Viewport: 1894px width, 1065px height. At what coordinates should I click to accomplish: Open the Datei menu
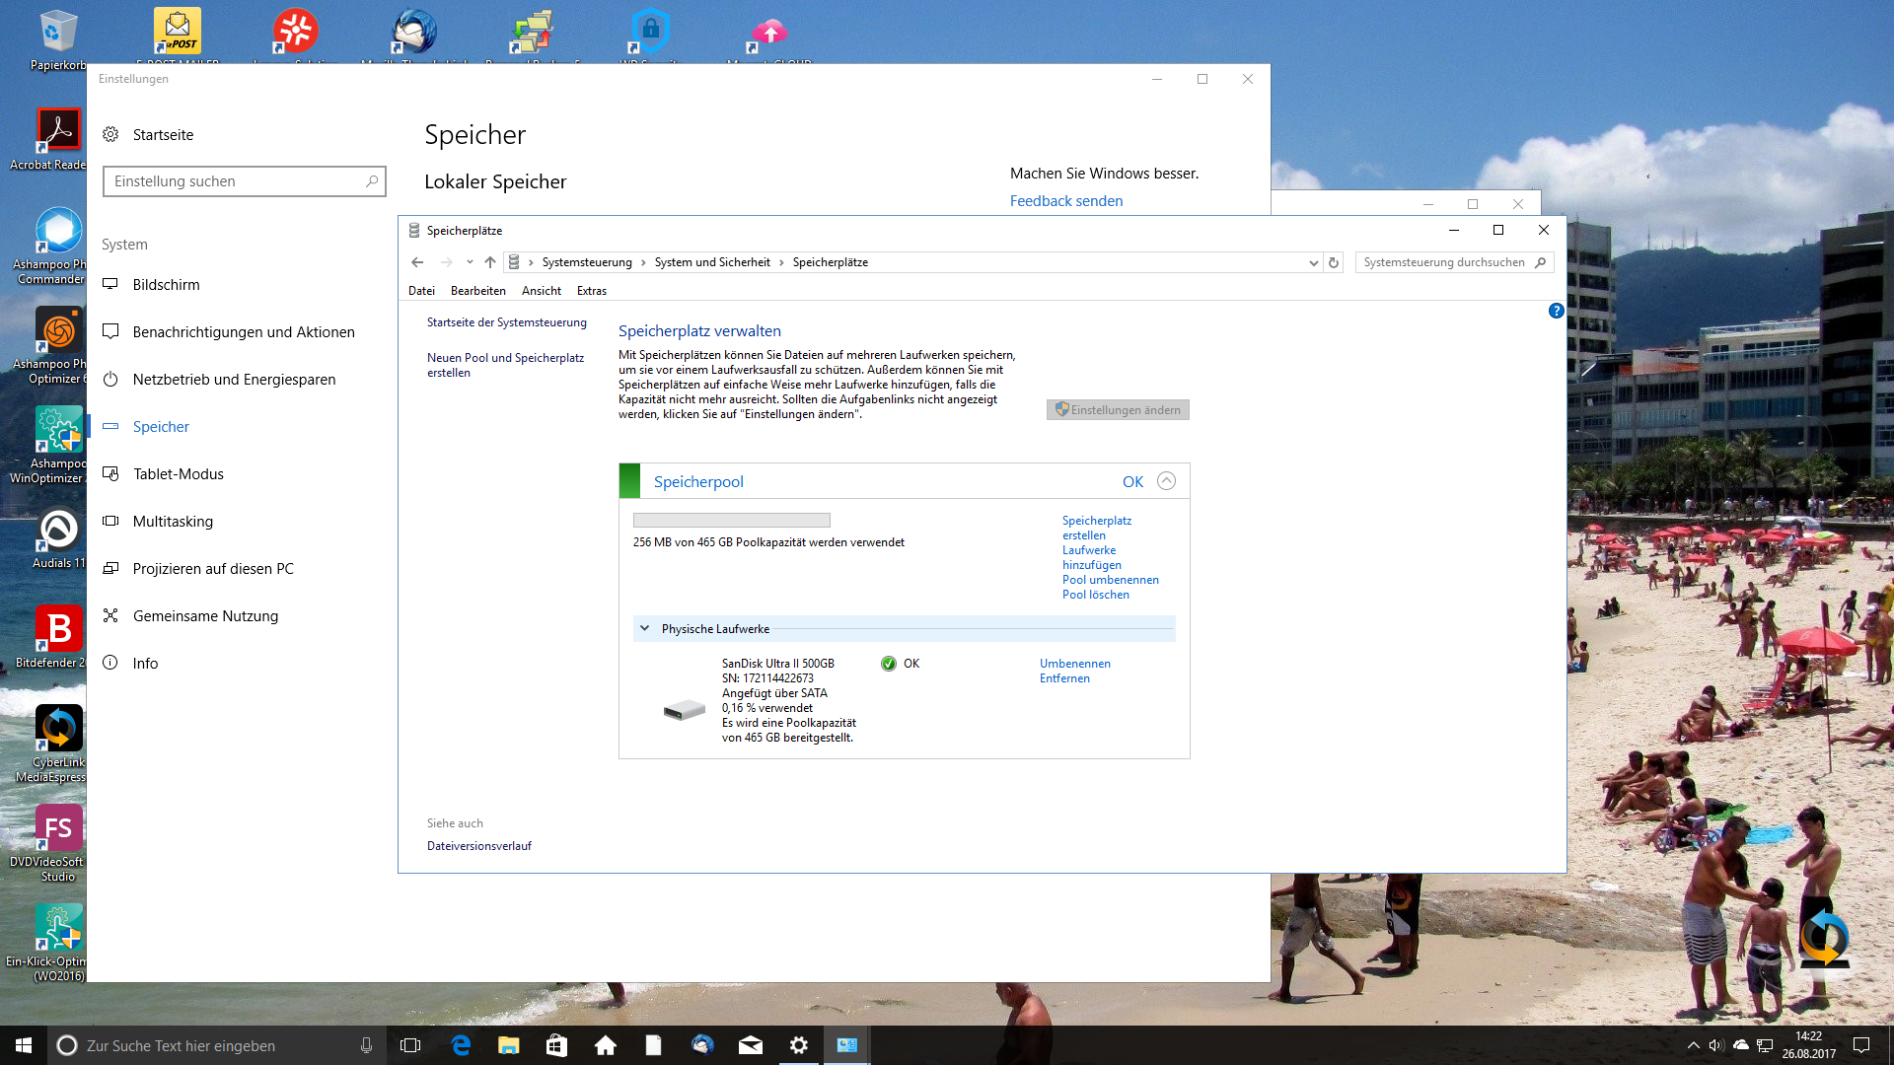click(x=421, y=291)
